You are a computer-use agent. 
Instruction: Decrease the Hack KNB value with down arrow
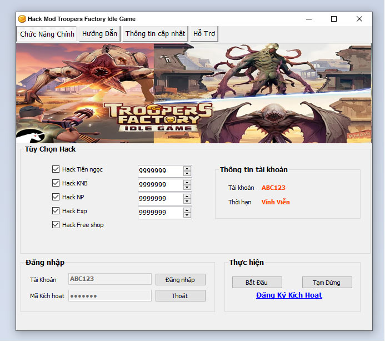coord(187,188)
